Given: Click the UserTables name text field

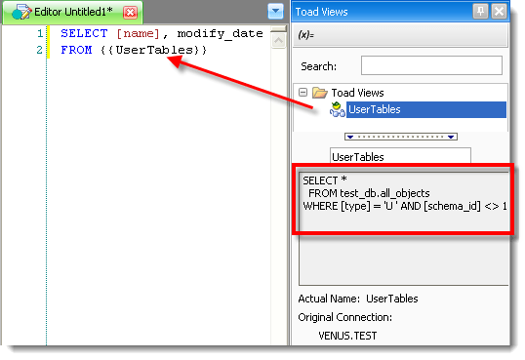Looking at the screenshot, I should click(400, 156).
